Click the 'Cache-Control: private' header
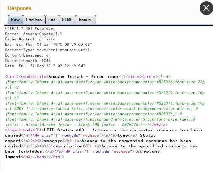The image size is (213, 170). click(30, 39)
